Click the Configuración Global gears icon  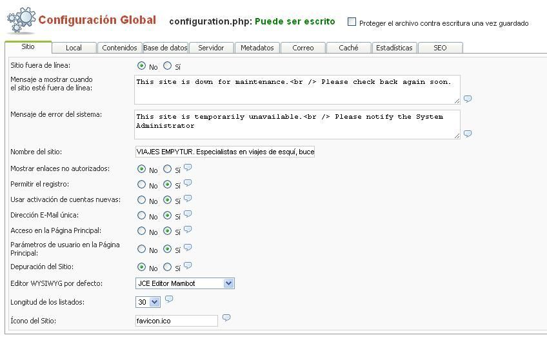pyautogui.click(x=21, y=20)
